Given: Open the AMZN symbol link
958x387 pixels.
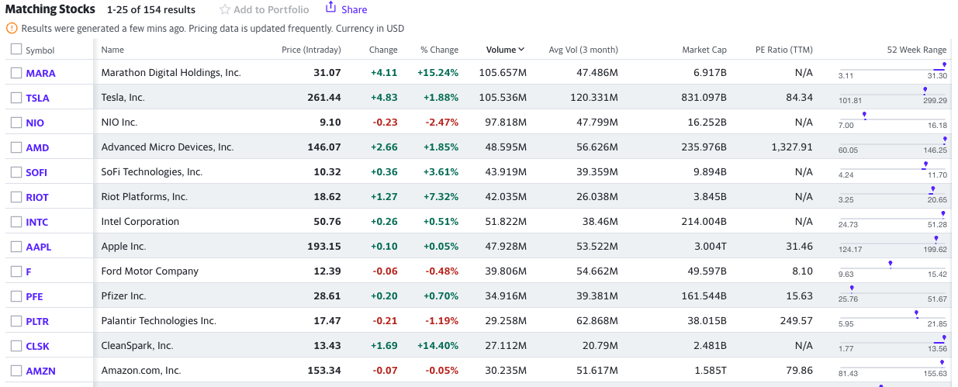Looking at the screenshot, I should coord(40,371).
